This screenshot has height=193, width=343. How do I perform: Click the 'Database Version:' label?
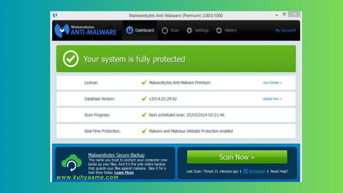(99, 99)
